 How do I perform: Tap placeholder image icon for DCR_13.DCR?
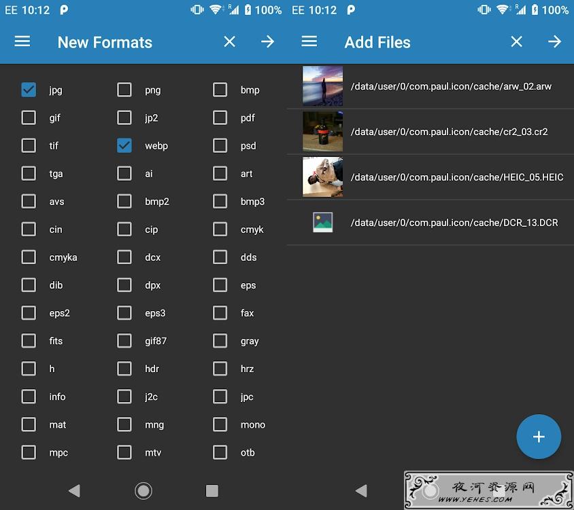(322, 222)
